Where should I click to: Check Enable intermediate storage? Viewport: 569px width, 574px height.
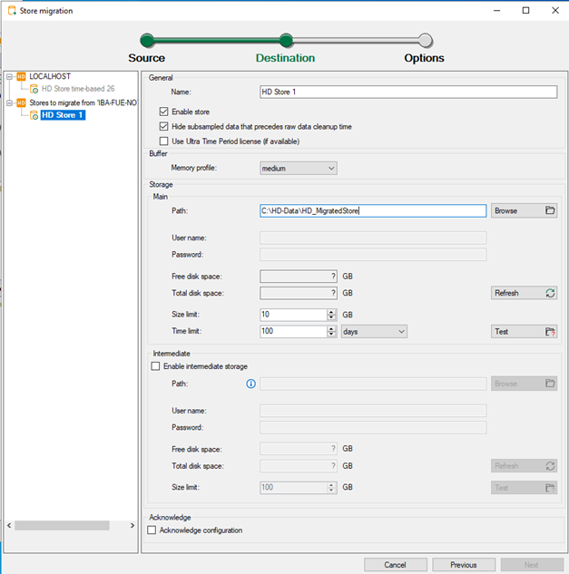153,366
